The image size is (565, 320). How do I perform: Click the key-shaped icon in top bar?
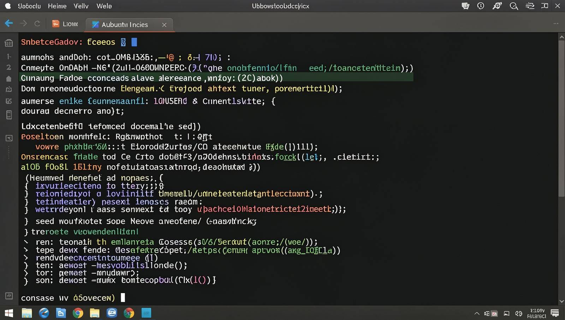tap(497, 6)
